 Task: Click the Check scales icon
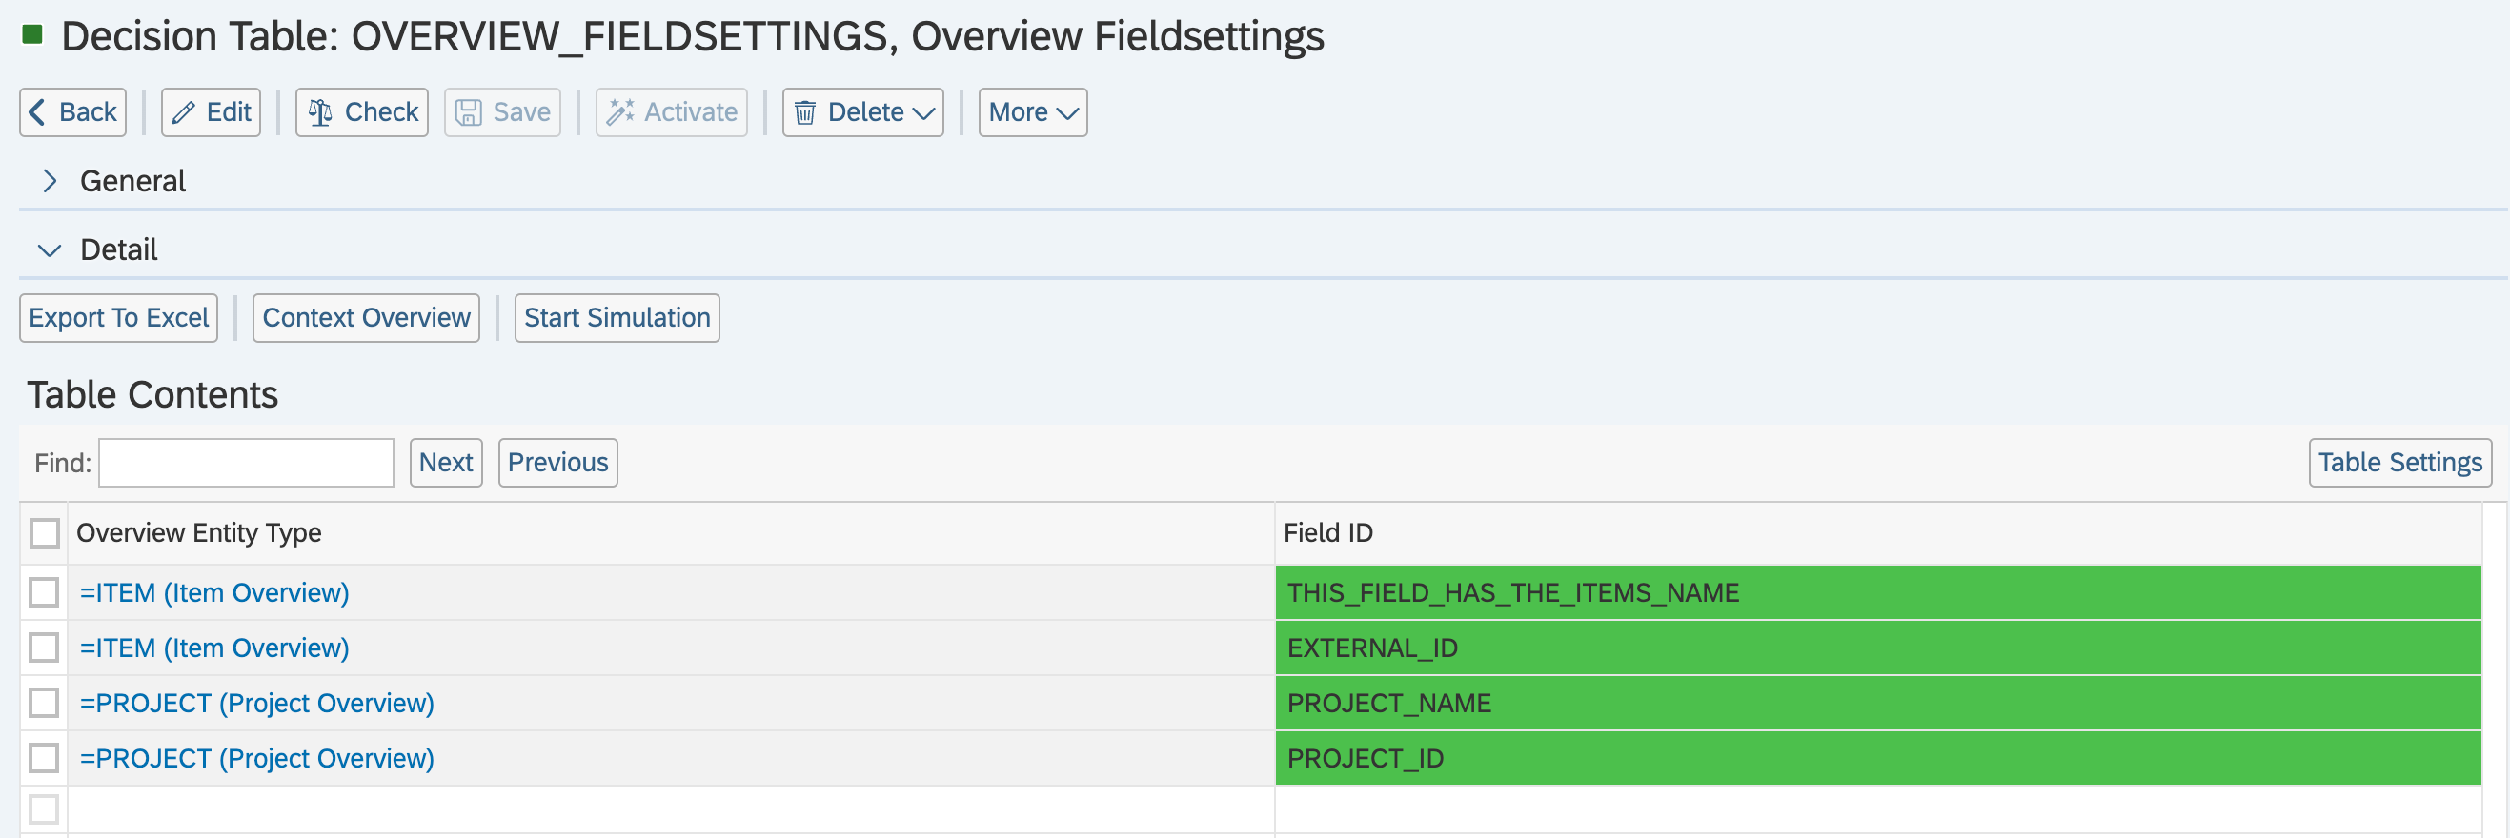(x=319, y=113)
